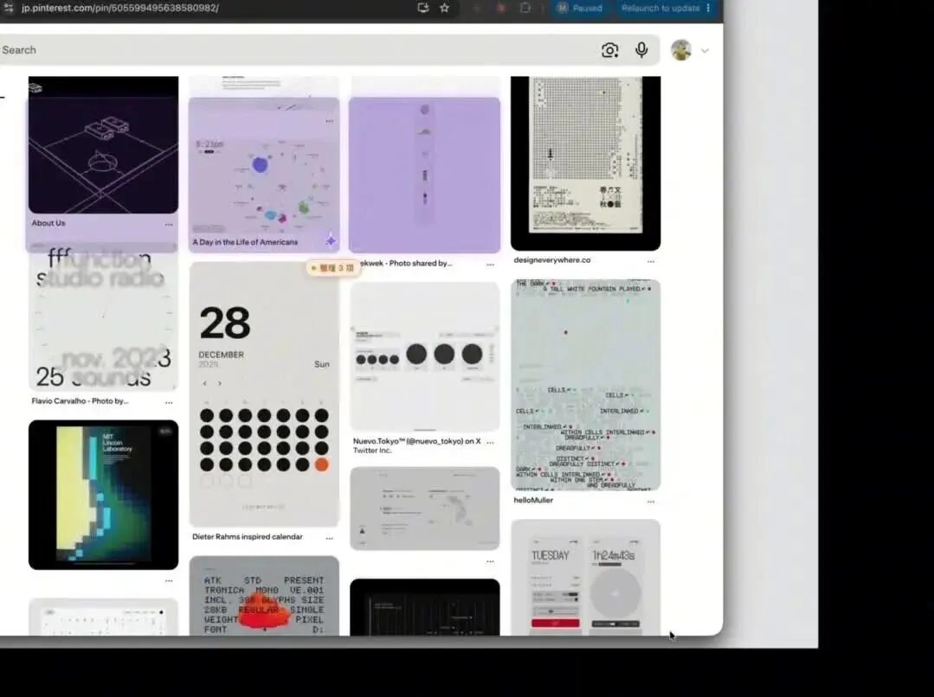Open the function studio radio pin

[103, 318]
